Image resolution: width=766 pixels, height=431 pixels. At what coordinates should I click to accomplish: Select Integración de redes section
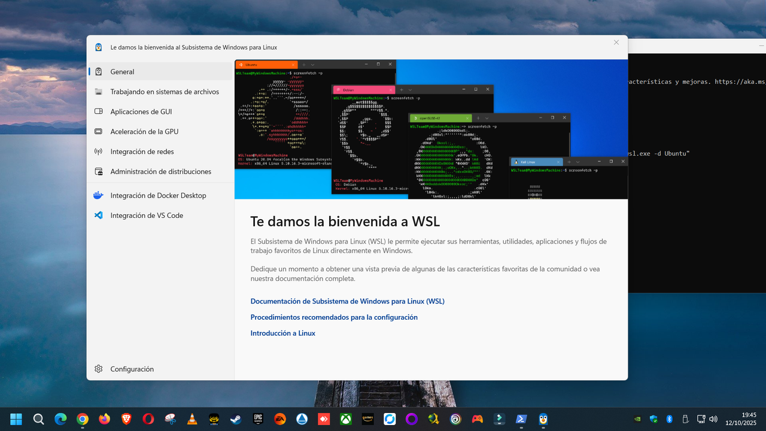click(160, 151)
